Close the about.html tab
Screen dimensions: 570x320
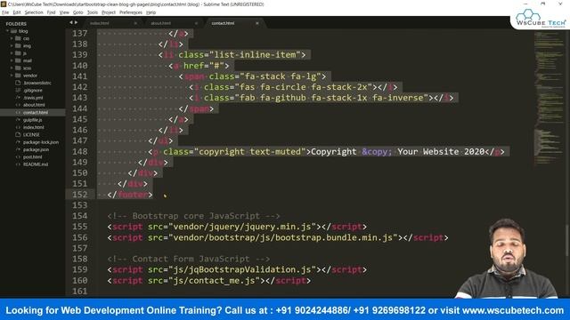(x=196, y=23)
